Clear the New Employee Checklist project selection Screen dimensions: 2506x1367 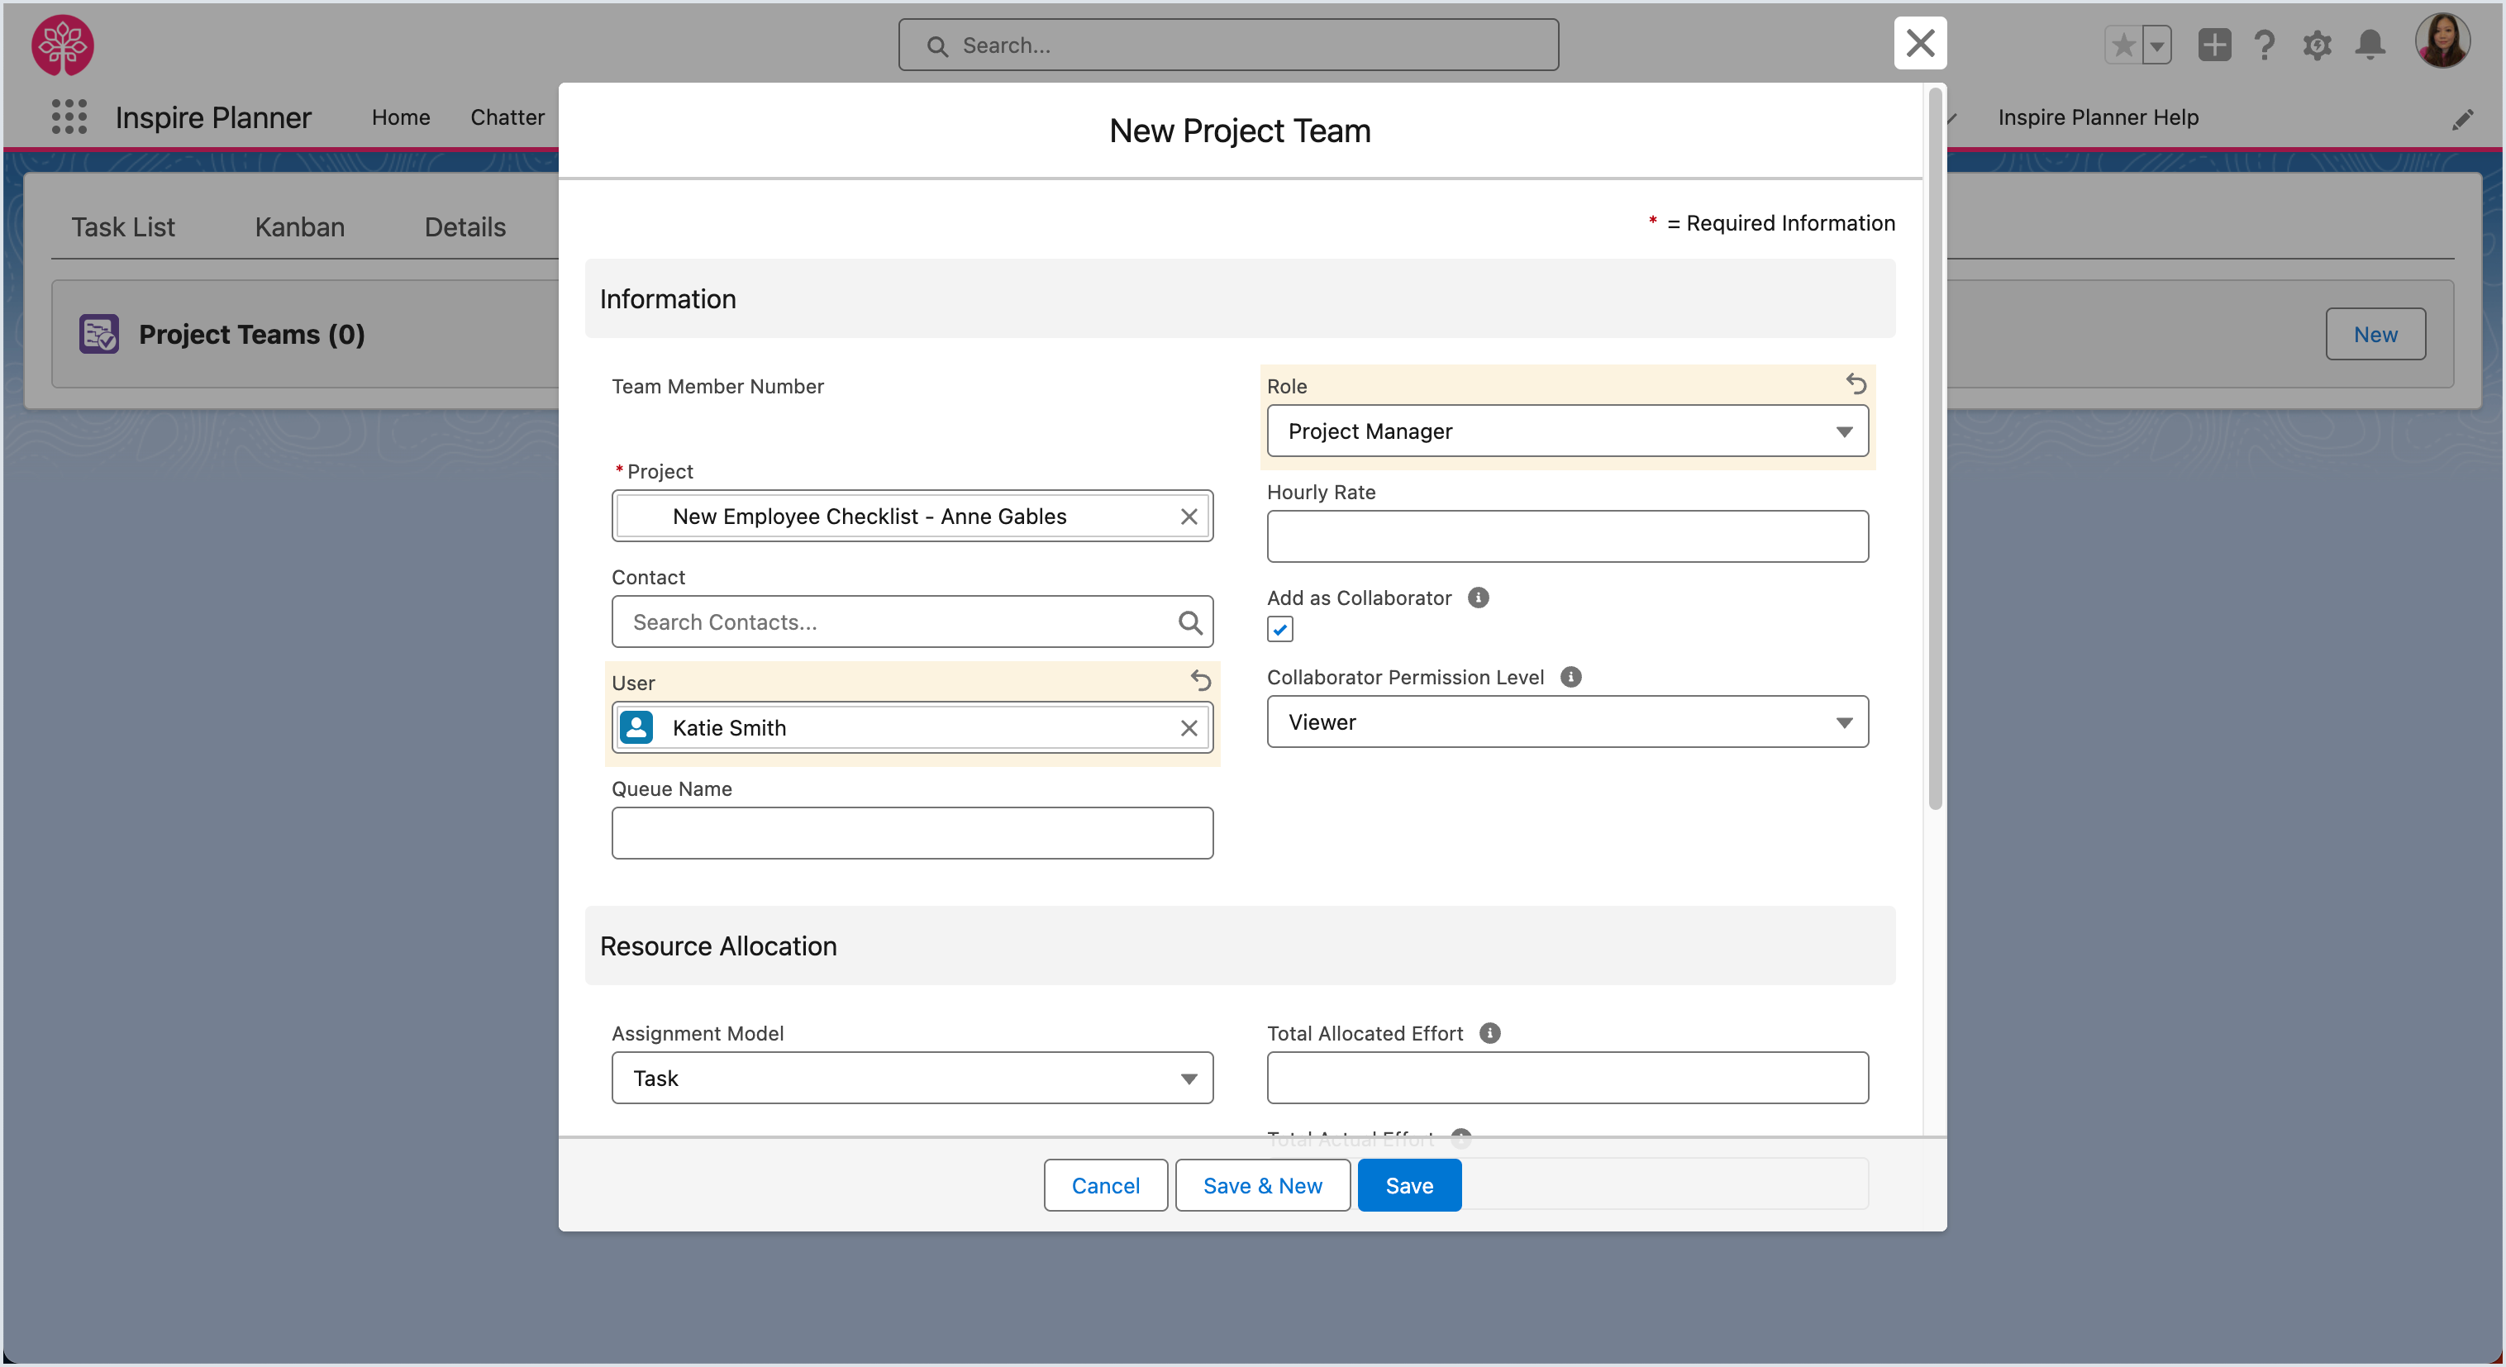click(1188, 517)
